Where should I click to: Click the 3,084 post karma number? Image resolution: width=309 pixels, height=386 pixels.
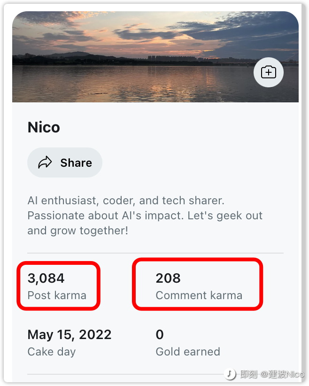click(46, 278)
